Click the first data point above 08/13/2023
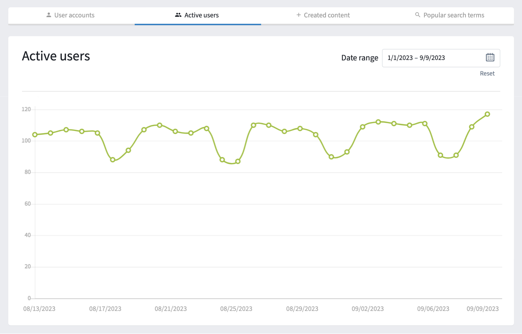This screenshot has width=522, height=334. 35,135
